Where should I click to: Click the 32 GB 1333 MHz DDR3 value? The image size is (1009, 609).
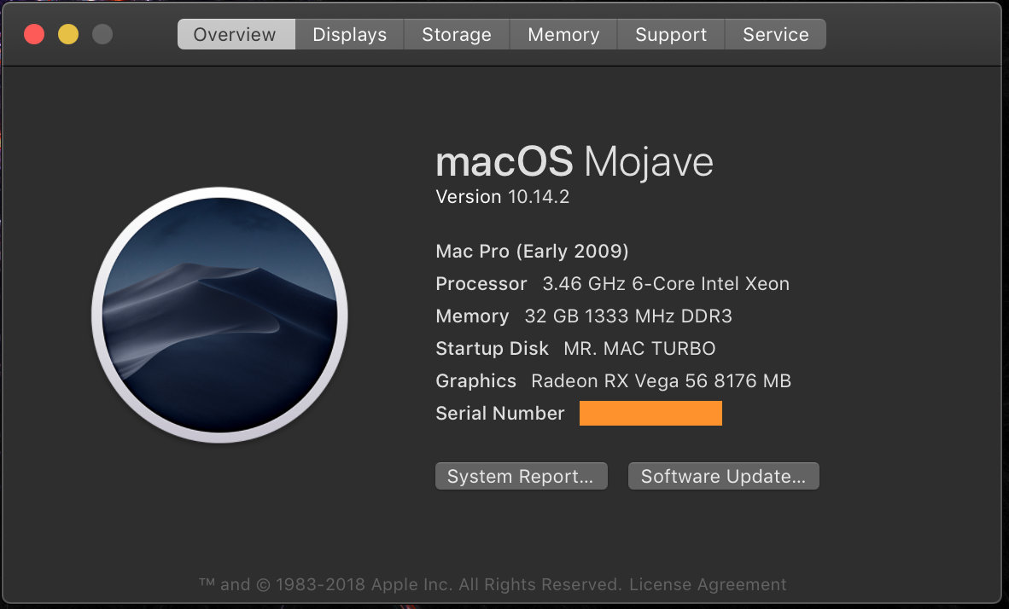click(x=628, y=316)
